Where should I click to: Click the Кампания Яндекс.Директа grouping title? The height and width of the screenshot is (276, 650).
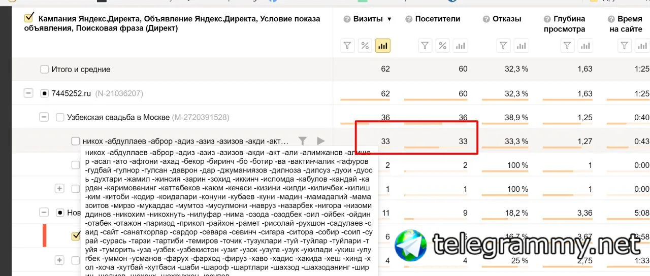[173, 23]
